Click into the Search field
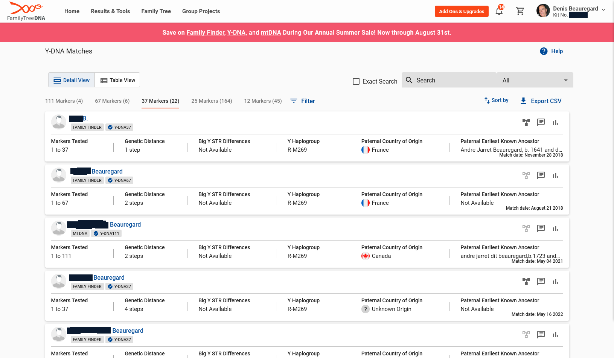This screenshot has height=358, width=614. [449, 80]
